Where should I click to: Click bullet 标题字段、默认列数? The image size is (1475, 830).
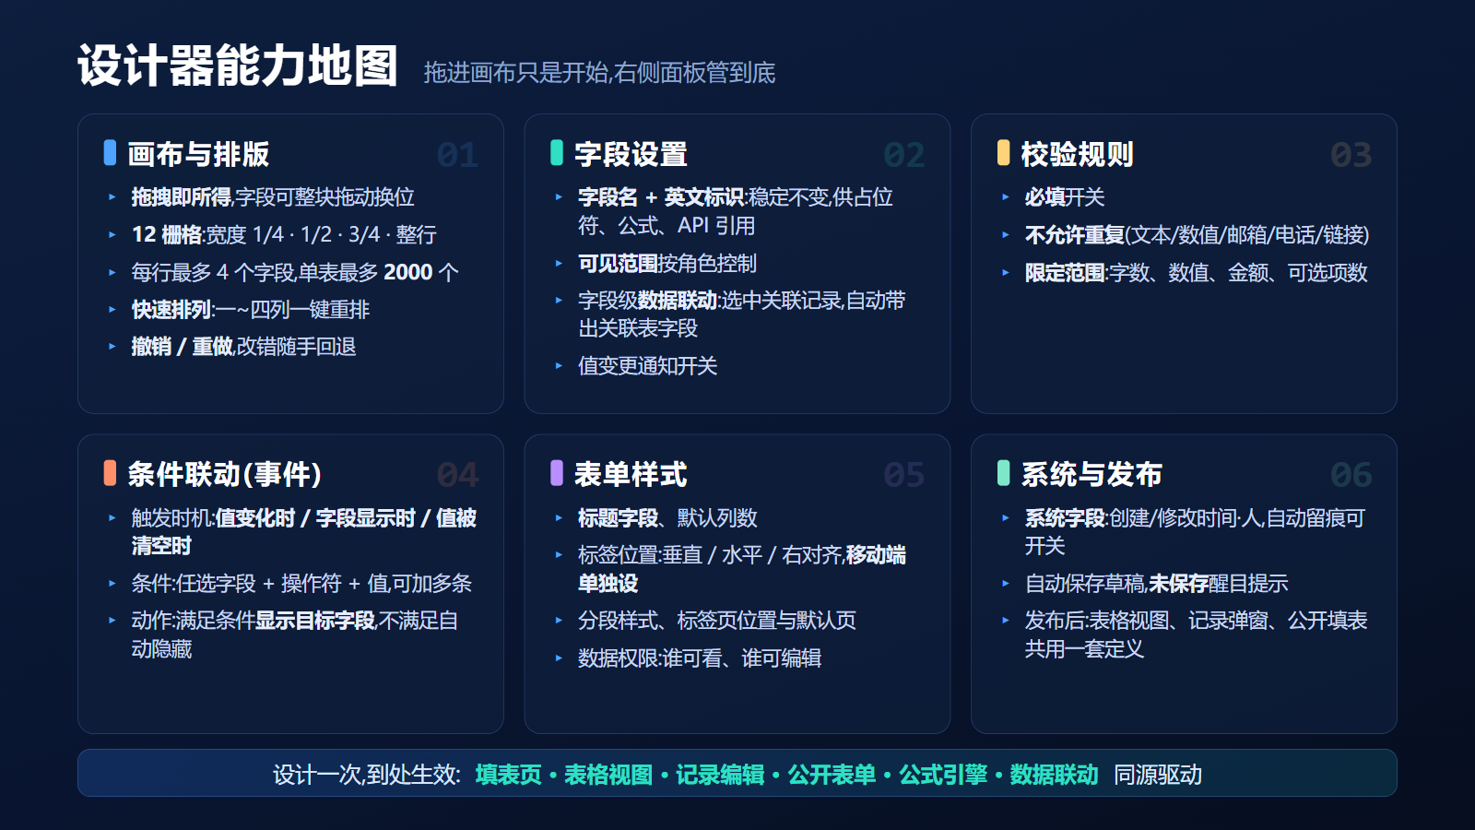667,518
